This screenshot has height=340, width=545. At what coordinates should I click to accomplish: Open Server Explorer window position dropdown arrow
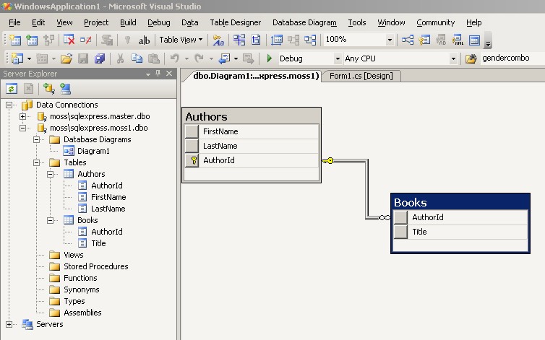(148, 74)
